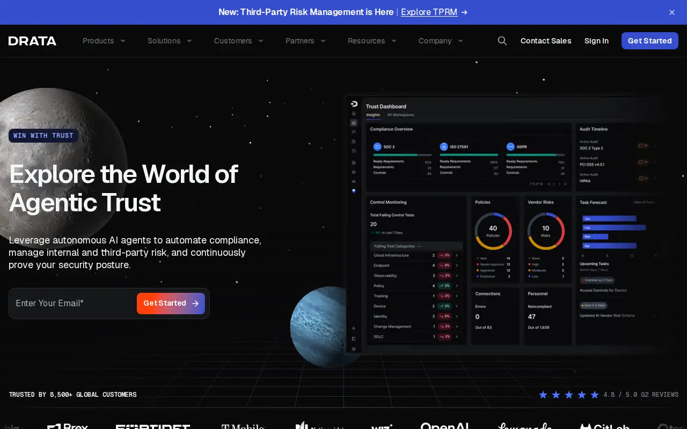
Task: Open the Company dropdown
Action: point(441,41)
